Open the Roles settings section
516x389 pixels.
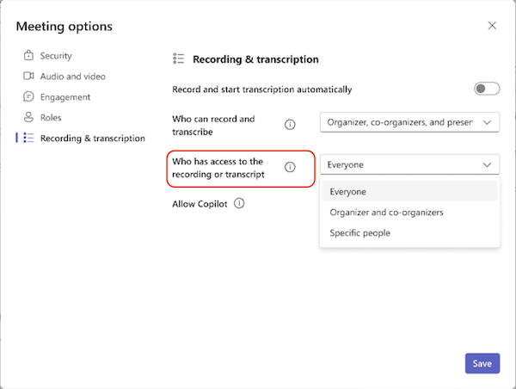coord(51,118)
